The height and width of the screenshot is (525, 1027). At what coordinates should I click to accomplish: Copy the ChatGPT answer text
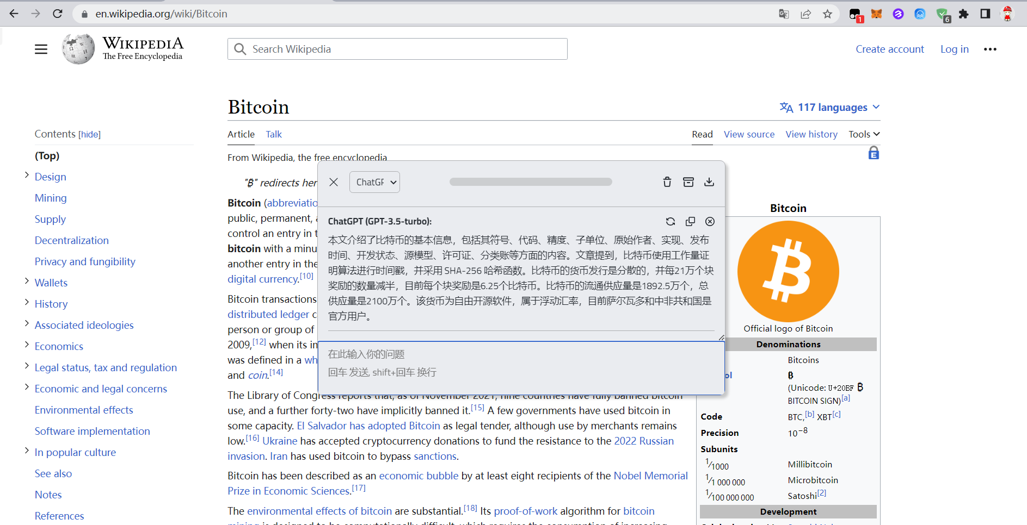[x=690, y=221]
